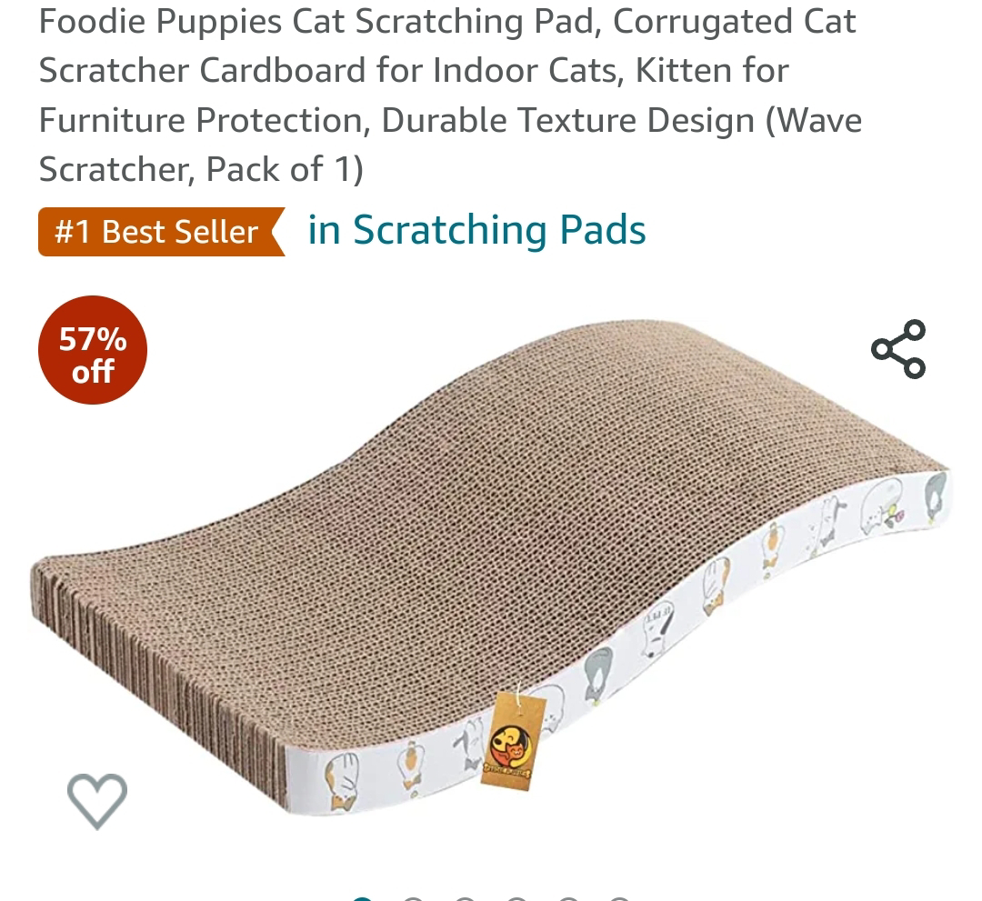The height and width of the screenshot is (901, 982).
Task: Select the third image carousel dot
Action: point(465,899)
